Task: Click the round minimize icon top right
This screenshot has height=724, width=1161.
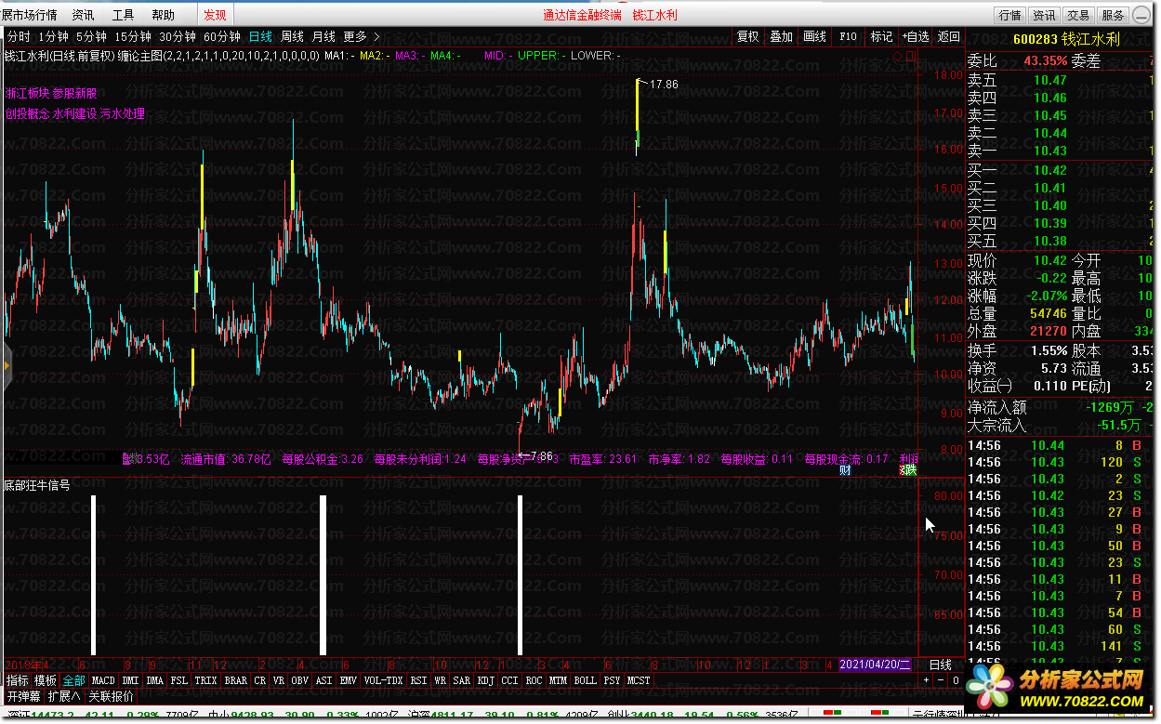Action: pos(1141,15)
